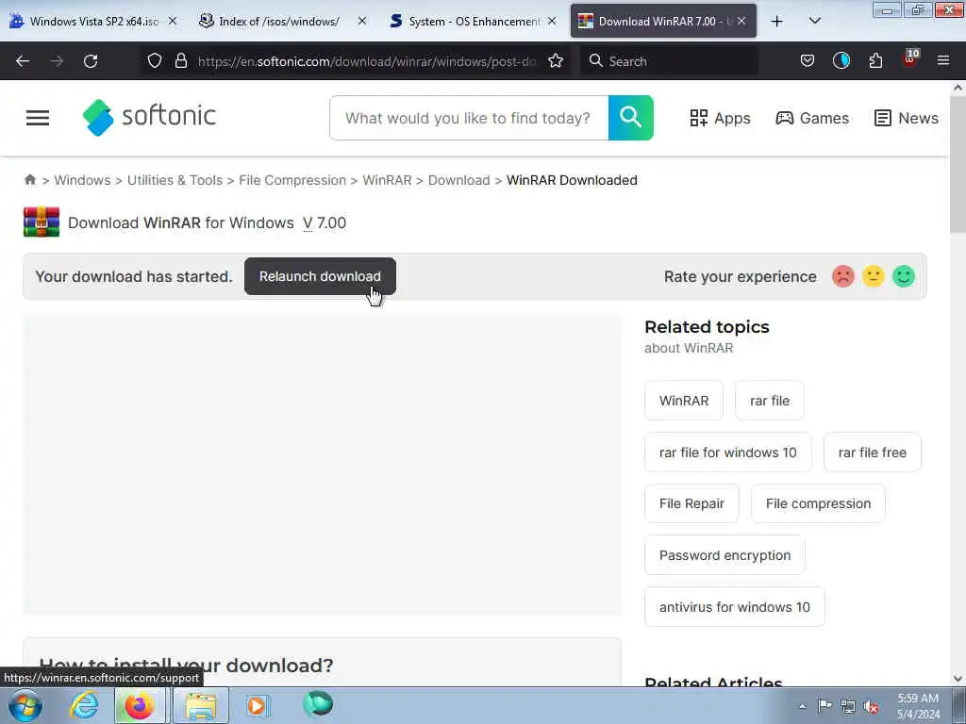This screenshot has width=966, height=724.
Task: Rate experience with the green happy face
Action: click(904, 276)
